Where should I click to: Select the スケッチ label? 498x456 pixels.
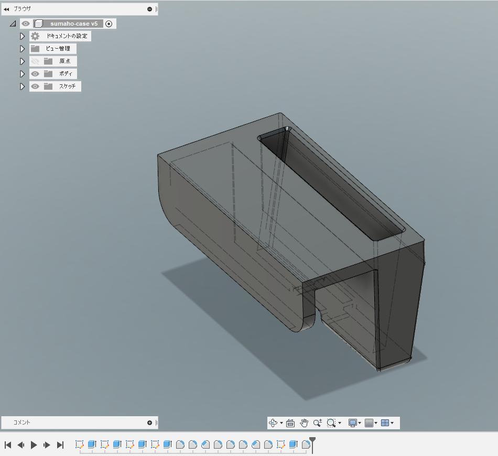point(67,86)
